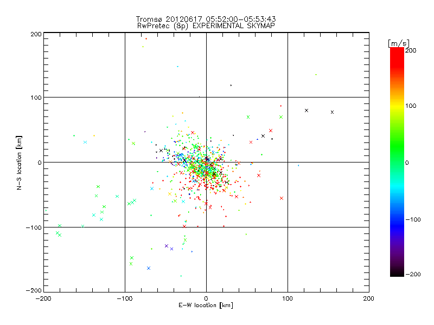Click the '200' label on the colorbar
434x325 pixels.
(x=411, y=50)
